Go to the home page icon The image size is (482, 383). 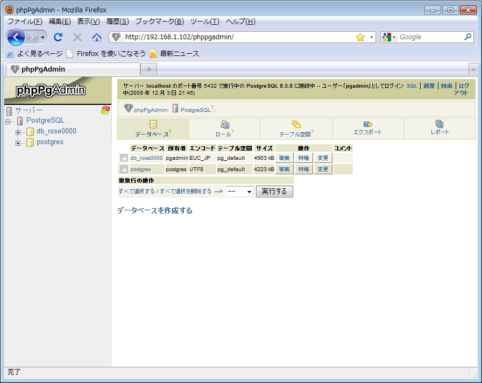pos(97,38)
